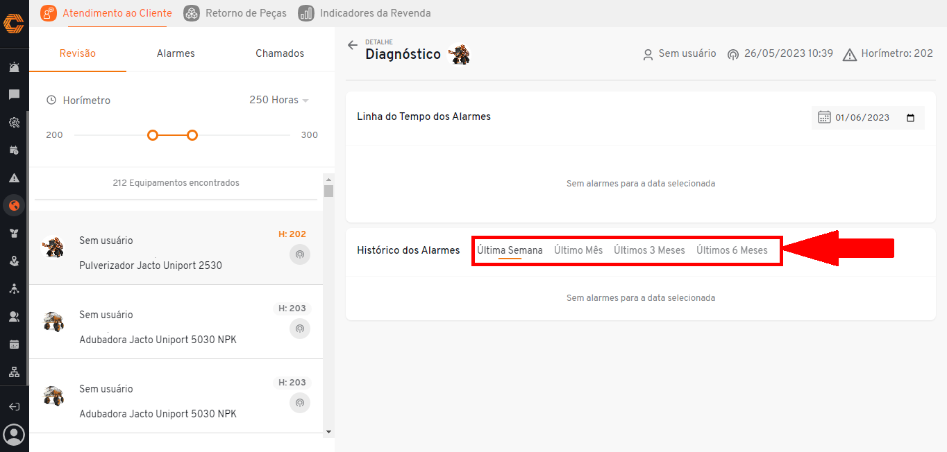Open the date picker calendar button
947x452 pixels.
pos(911,118)
